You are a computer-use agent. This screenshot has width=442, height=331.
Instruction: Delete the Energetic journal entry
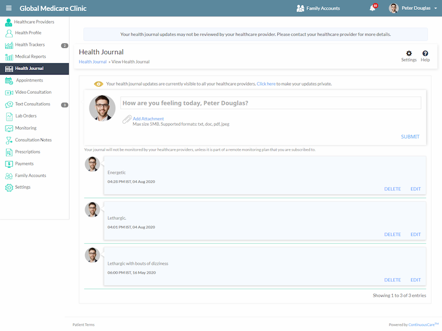tap(392, 189)
